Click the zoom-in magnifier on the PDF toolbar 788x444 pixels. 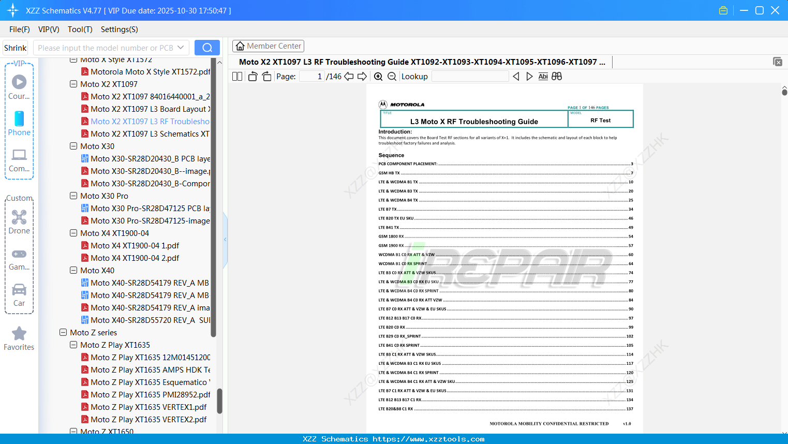pos(378,76)
